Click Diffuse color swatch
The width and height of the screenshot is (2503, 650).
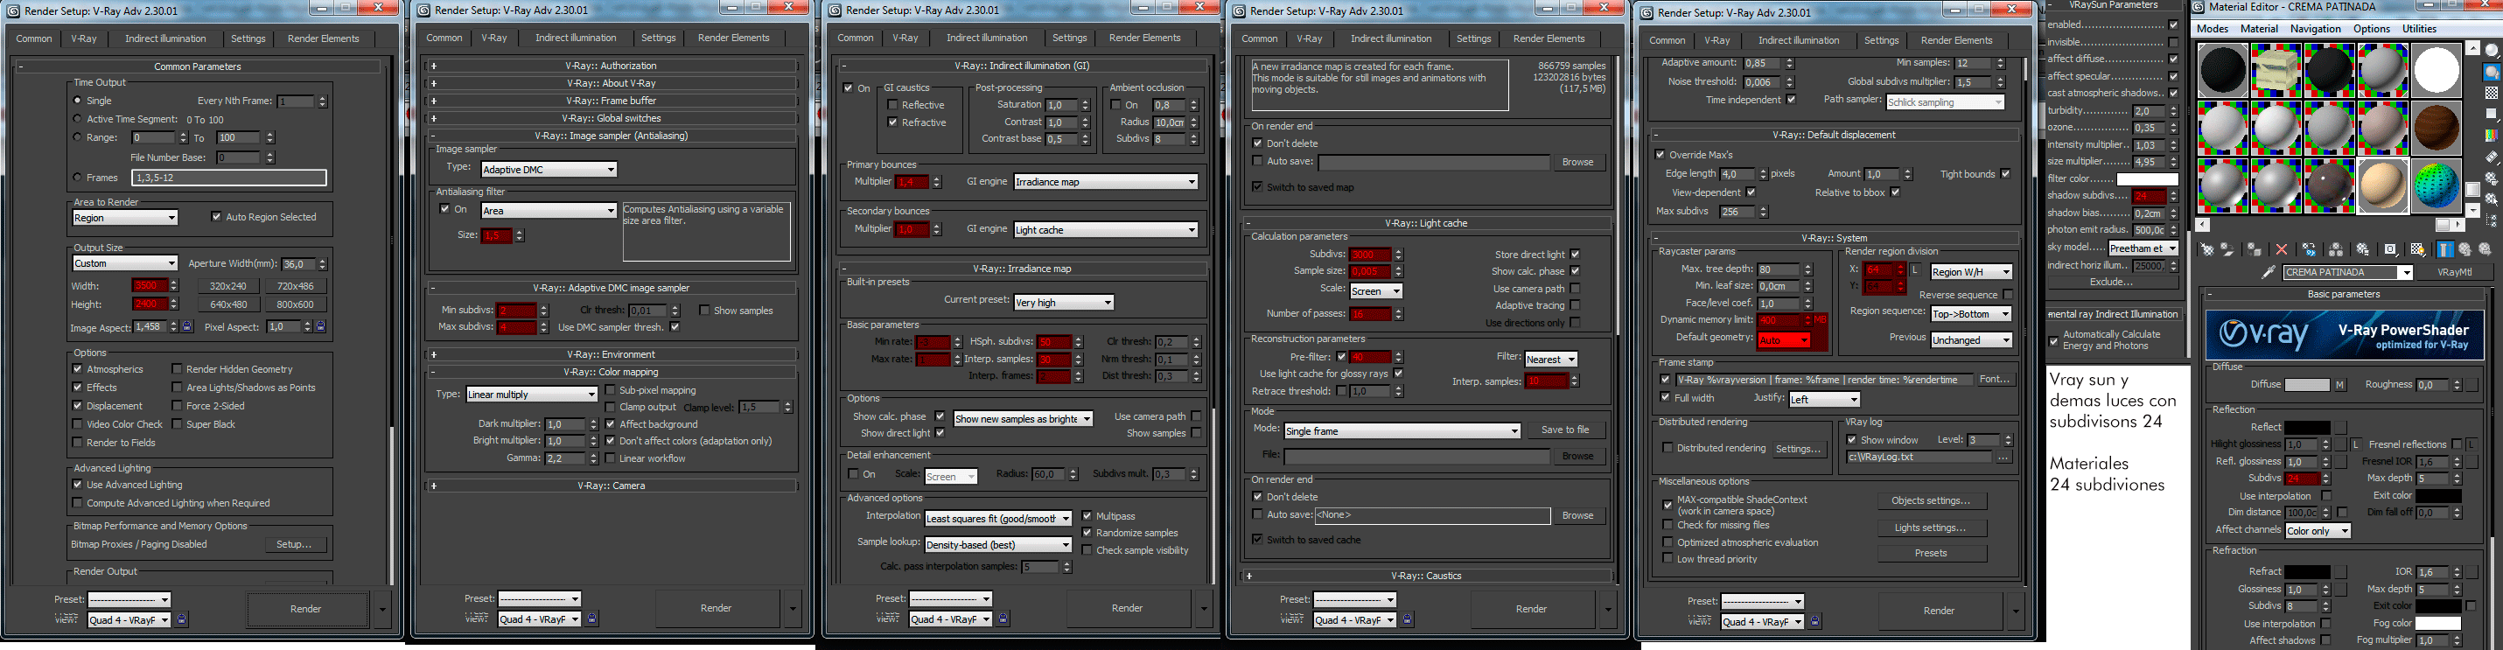[x=2307, y=385]
